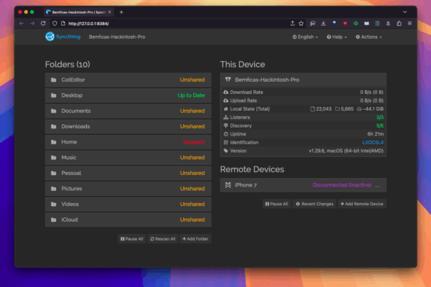Viewport: 431px width, 287px height.
Task: Open the English language dropdown
Action: click(305, 37)
